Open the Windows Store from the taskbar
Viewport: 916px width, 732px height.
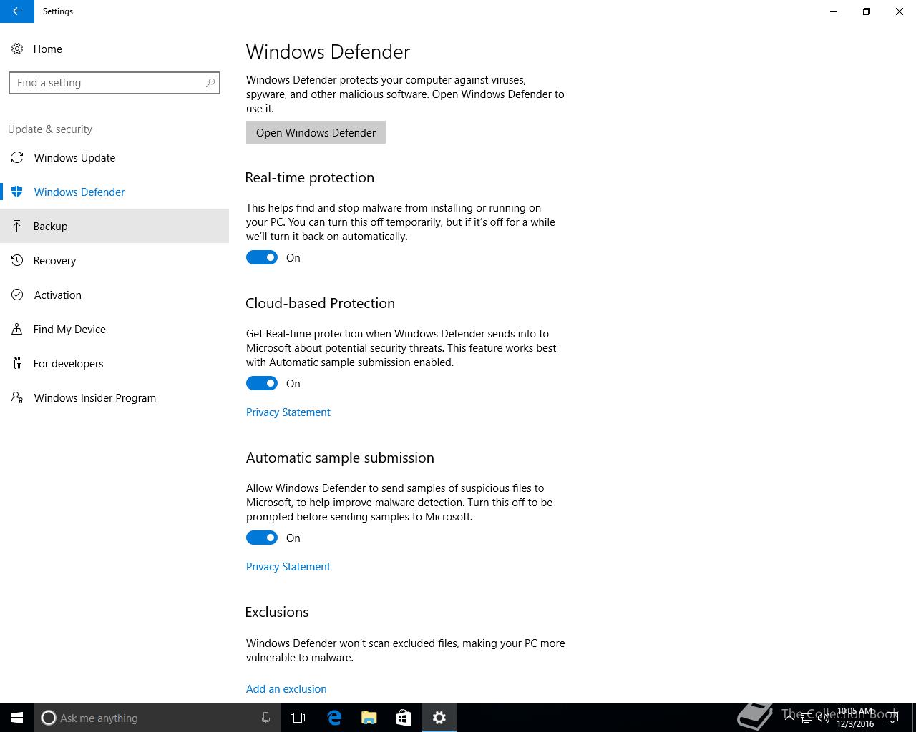(x=404, y=718)
